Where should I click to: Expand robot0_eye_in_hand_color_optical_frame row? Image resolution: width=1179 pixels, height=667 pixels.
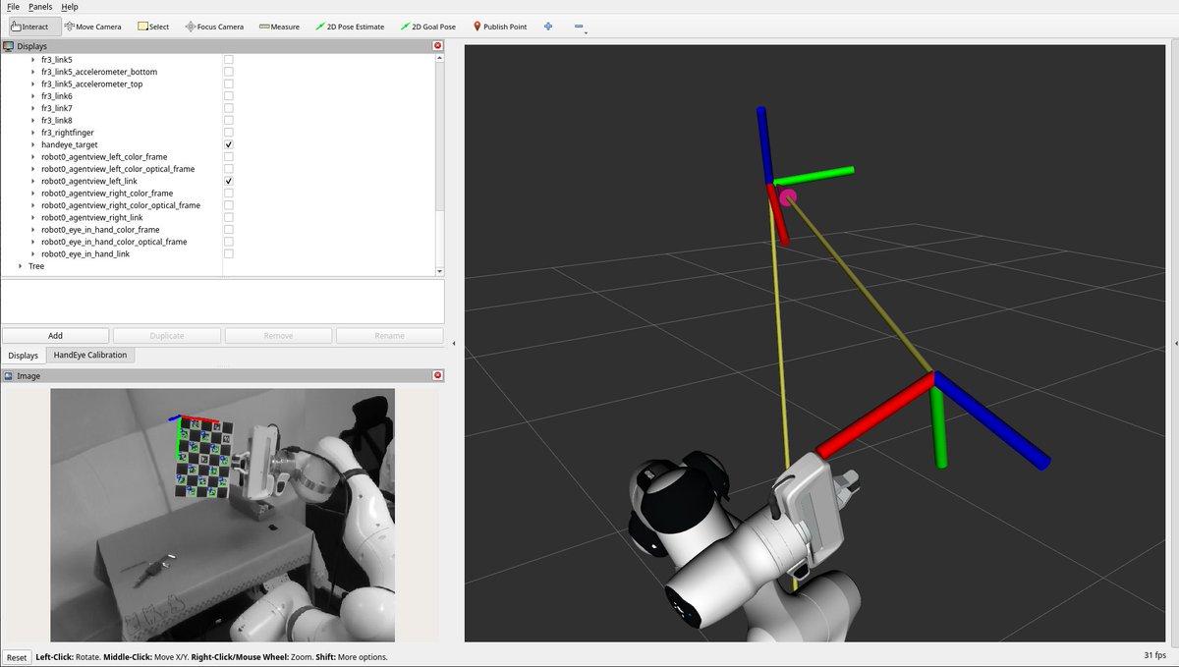click(x=33, y=242)
